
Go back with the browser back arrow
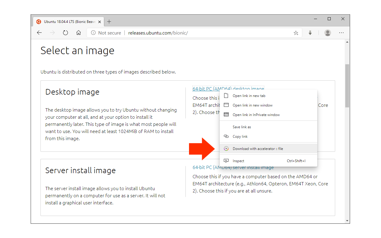click(39, 33)
